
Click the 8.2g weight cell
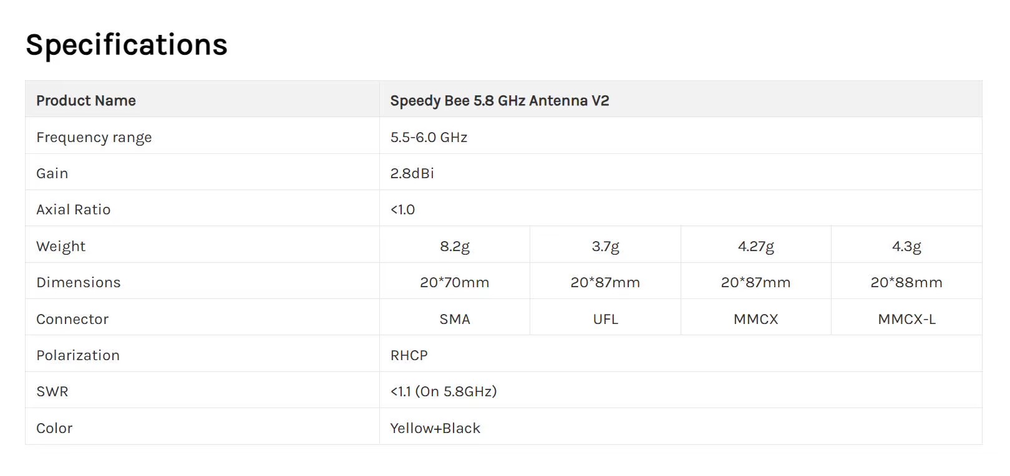point(455,246)
